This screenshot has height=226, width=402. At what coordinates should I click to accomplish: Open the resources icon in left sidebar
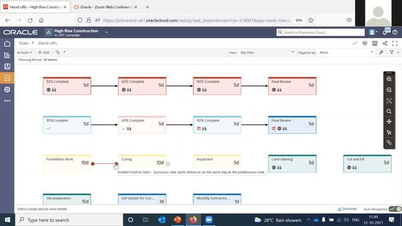tap(7, 67)
